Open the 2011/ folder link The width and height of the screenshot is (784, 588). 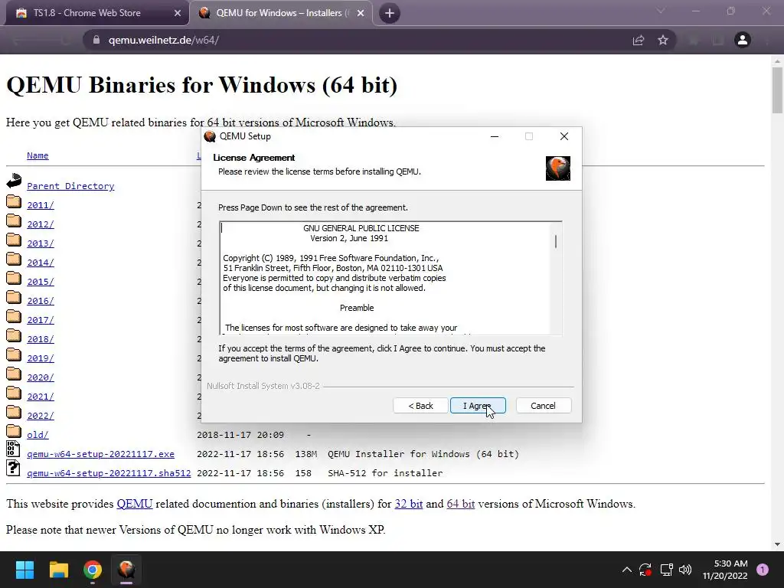41,205
